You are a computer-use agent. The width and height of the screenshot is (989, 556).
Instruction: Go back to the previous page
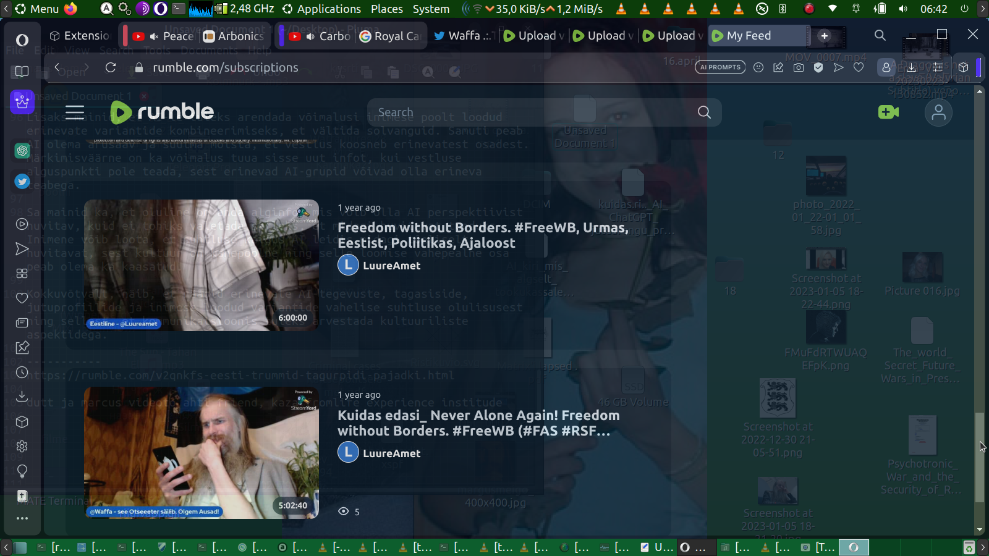pos(57,67)
